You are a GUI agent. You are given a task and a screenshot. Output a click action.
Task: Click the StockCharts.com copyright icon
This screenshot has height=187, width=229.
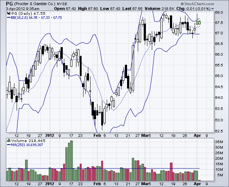[x=182, y=4]
